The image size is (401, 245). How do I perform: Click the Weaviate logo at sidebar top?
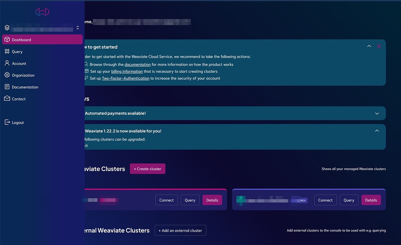click(42, 11)
